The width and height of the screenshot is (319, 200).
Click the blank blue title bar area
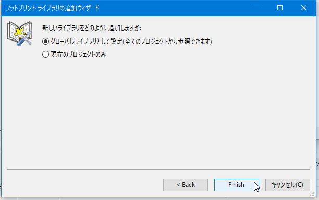pos(175,8)
